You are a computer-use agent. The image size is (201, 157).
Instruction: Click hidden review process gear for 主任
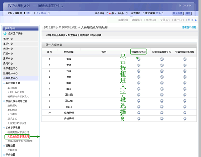185,65
